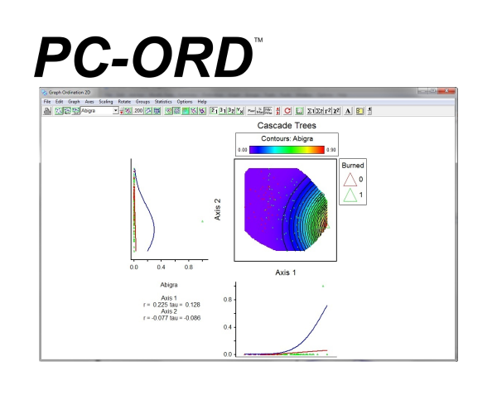
Task: Open the Graph menu
Action: (x=74, y=102)
